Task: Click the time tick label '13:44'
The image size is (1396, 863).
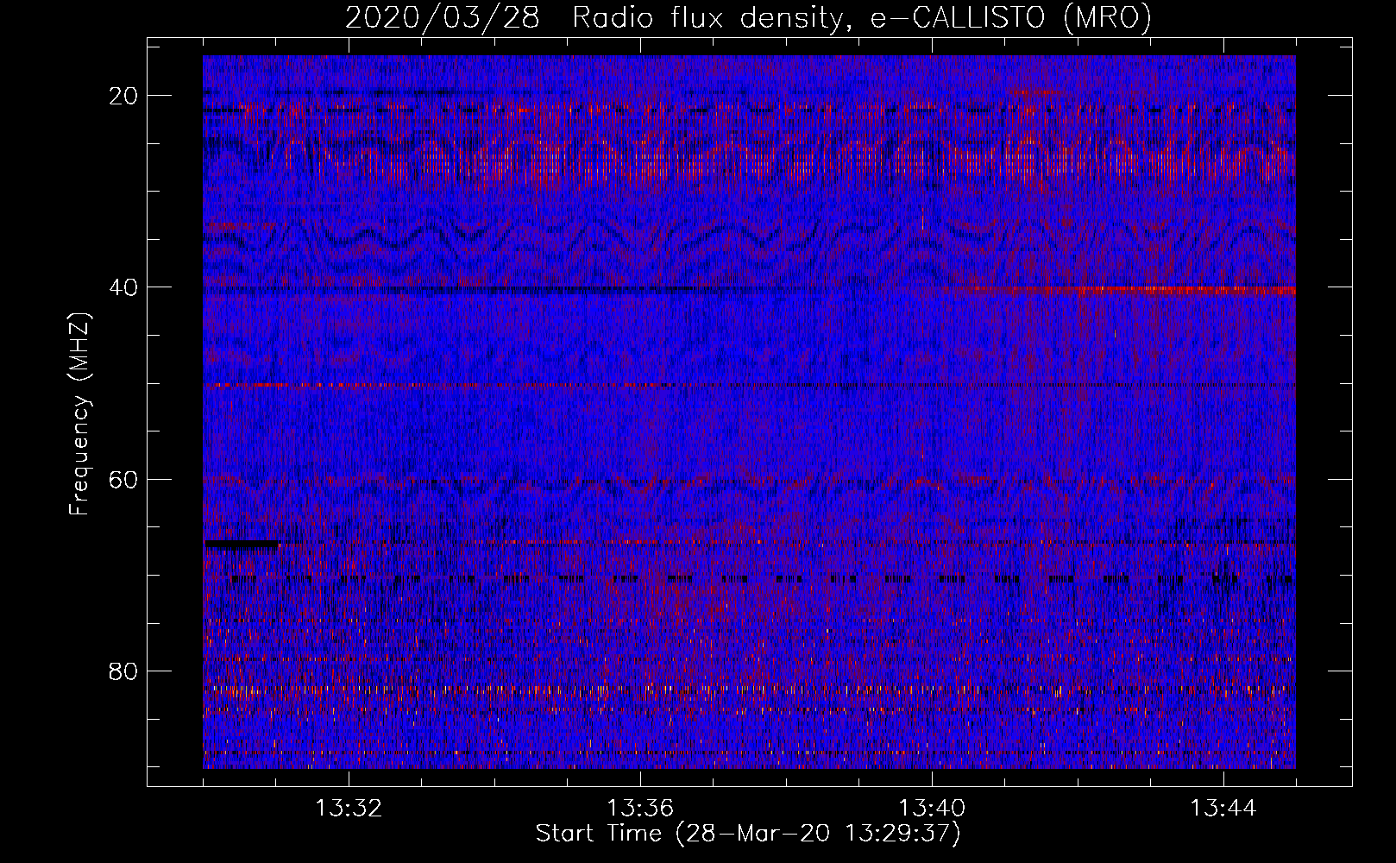Action: point(1223,809)
